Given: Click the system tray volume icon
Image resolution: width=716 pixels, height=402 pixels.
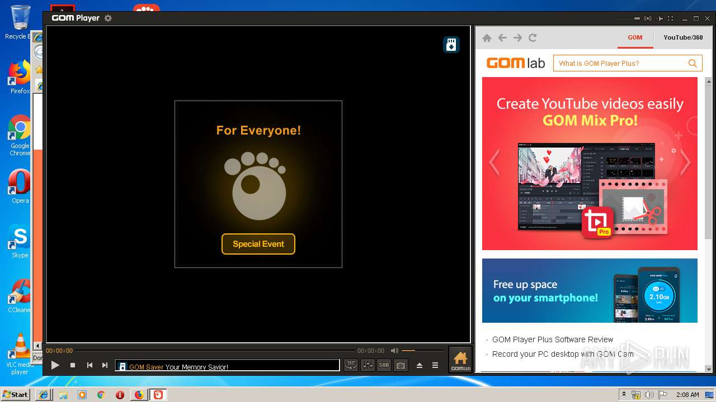Looking at the screenshot, I should coord(649,395).
